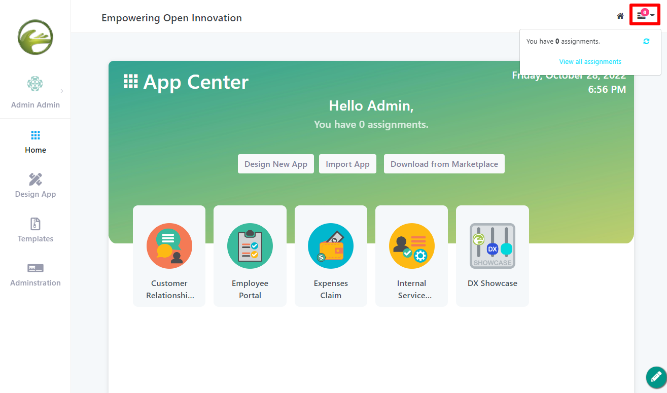Launch the Expenses Claim app
667x393 pixels.
[331, 256]
